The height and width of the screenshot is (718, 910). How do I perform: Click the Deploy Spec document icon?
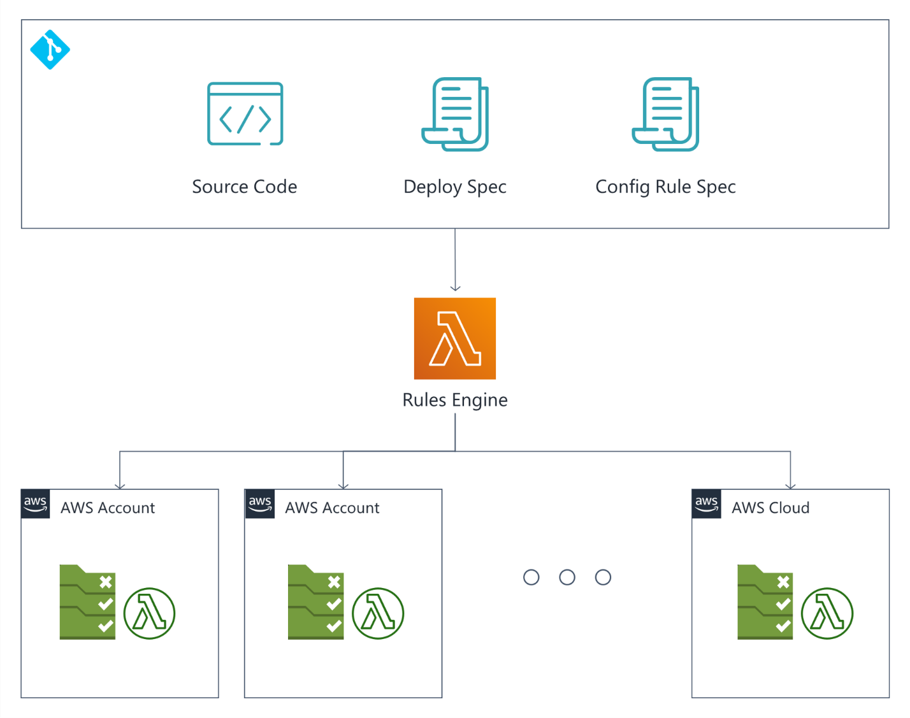click(x=455, y=114)
